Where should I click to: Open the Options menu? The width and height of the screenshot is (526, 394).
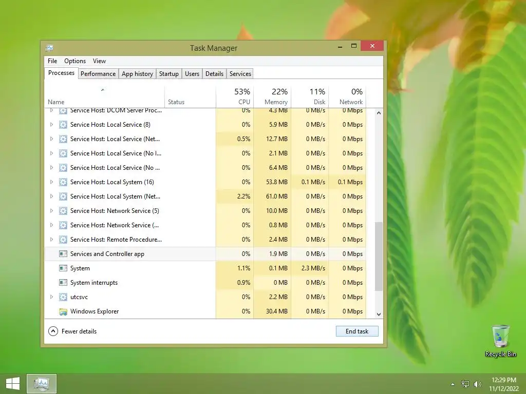(x=75, y=61)
